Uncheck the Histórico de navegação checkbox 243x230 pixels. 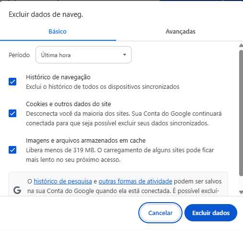tap(12, 82)
